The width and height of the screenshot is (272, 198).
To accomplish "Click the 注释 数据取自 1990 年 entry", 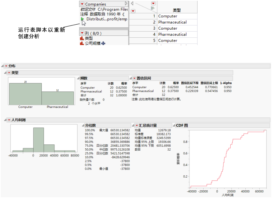I will [x=102, y=14].
